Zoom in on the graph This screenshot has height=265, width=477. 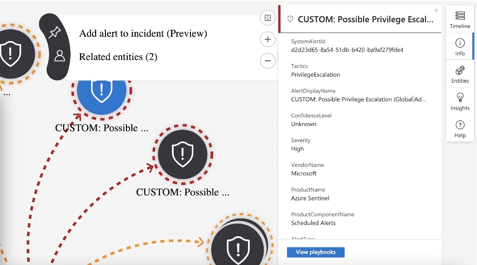pyautogui.click(x=268, y=40)
